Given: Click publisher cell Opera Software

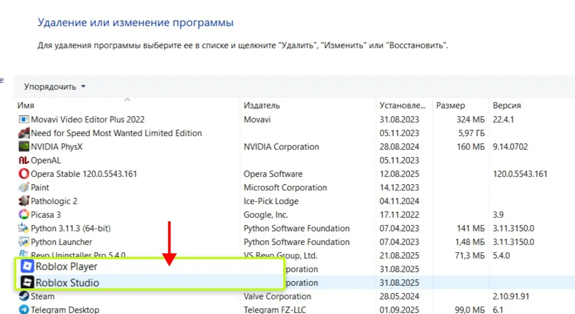Looking at the screenshot, I should tap(273, 174).
